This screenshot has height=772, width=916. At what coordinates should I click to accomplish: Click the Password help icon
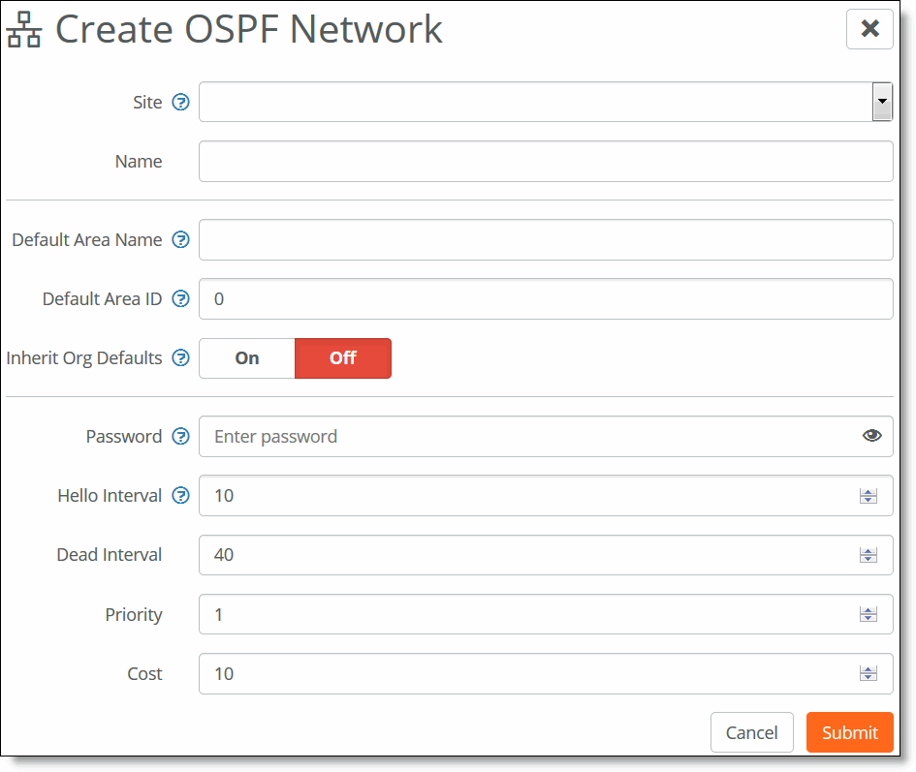click(180, 436)
